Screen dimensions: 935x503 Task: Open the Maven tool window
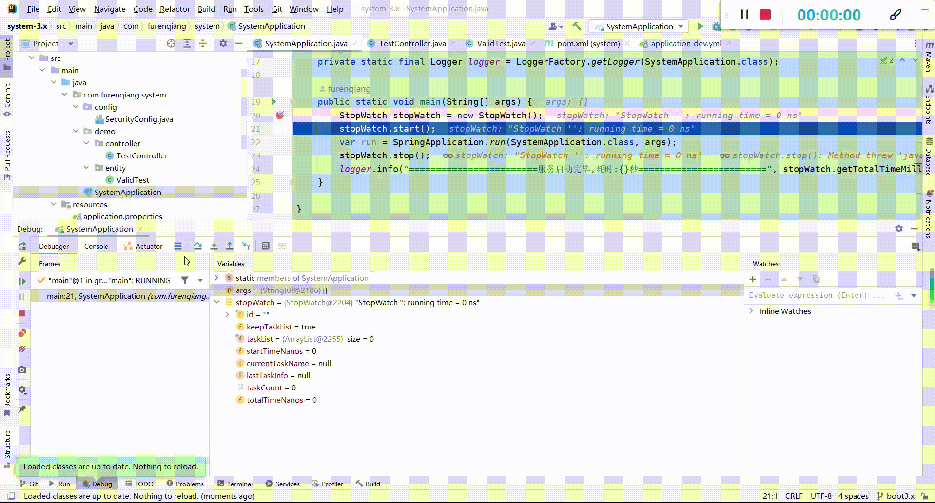929,56
